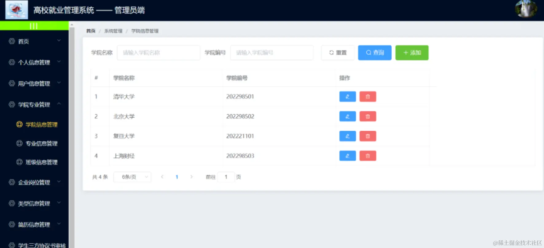Go to previous page arrow
The width and height of the screenshot is (544, 248).
tap(162, 177)
